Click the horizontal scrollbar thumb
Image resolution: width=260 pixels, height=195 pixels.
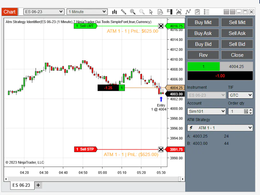(x=180, y=179)
